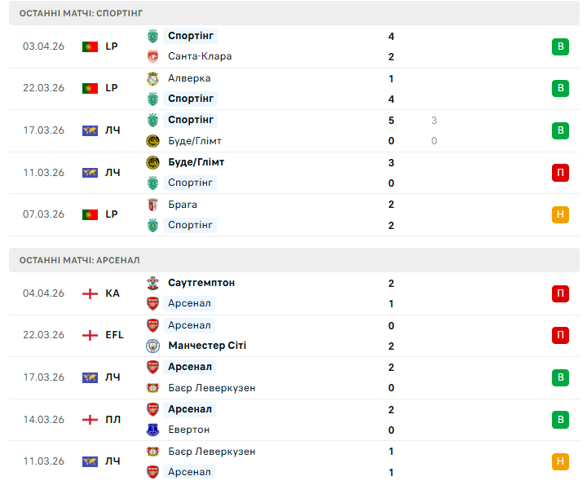Image resolution: width=587 pixels, height=485 pixels.
Task: Click the Braga club crest icon
Action: coord(152,205)
